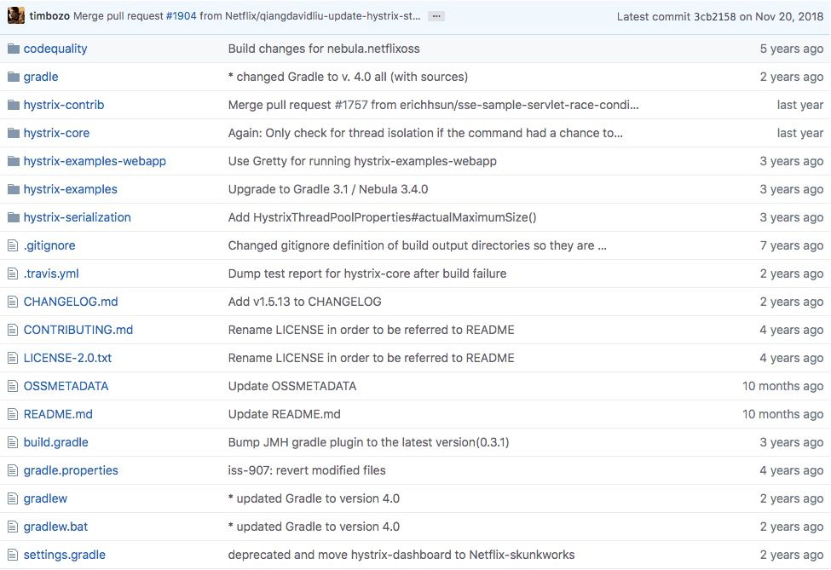The width and height of the screenshot is (831, 570).
Task: Open the hystrix-examples-webapp folder
Action: click(95, 161)
